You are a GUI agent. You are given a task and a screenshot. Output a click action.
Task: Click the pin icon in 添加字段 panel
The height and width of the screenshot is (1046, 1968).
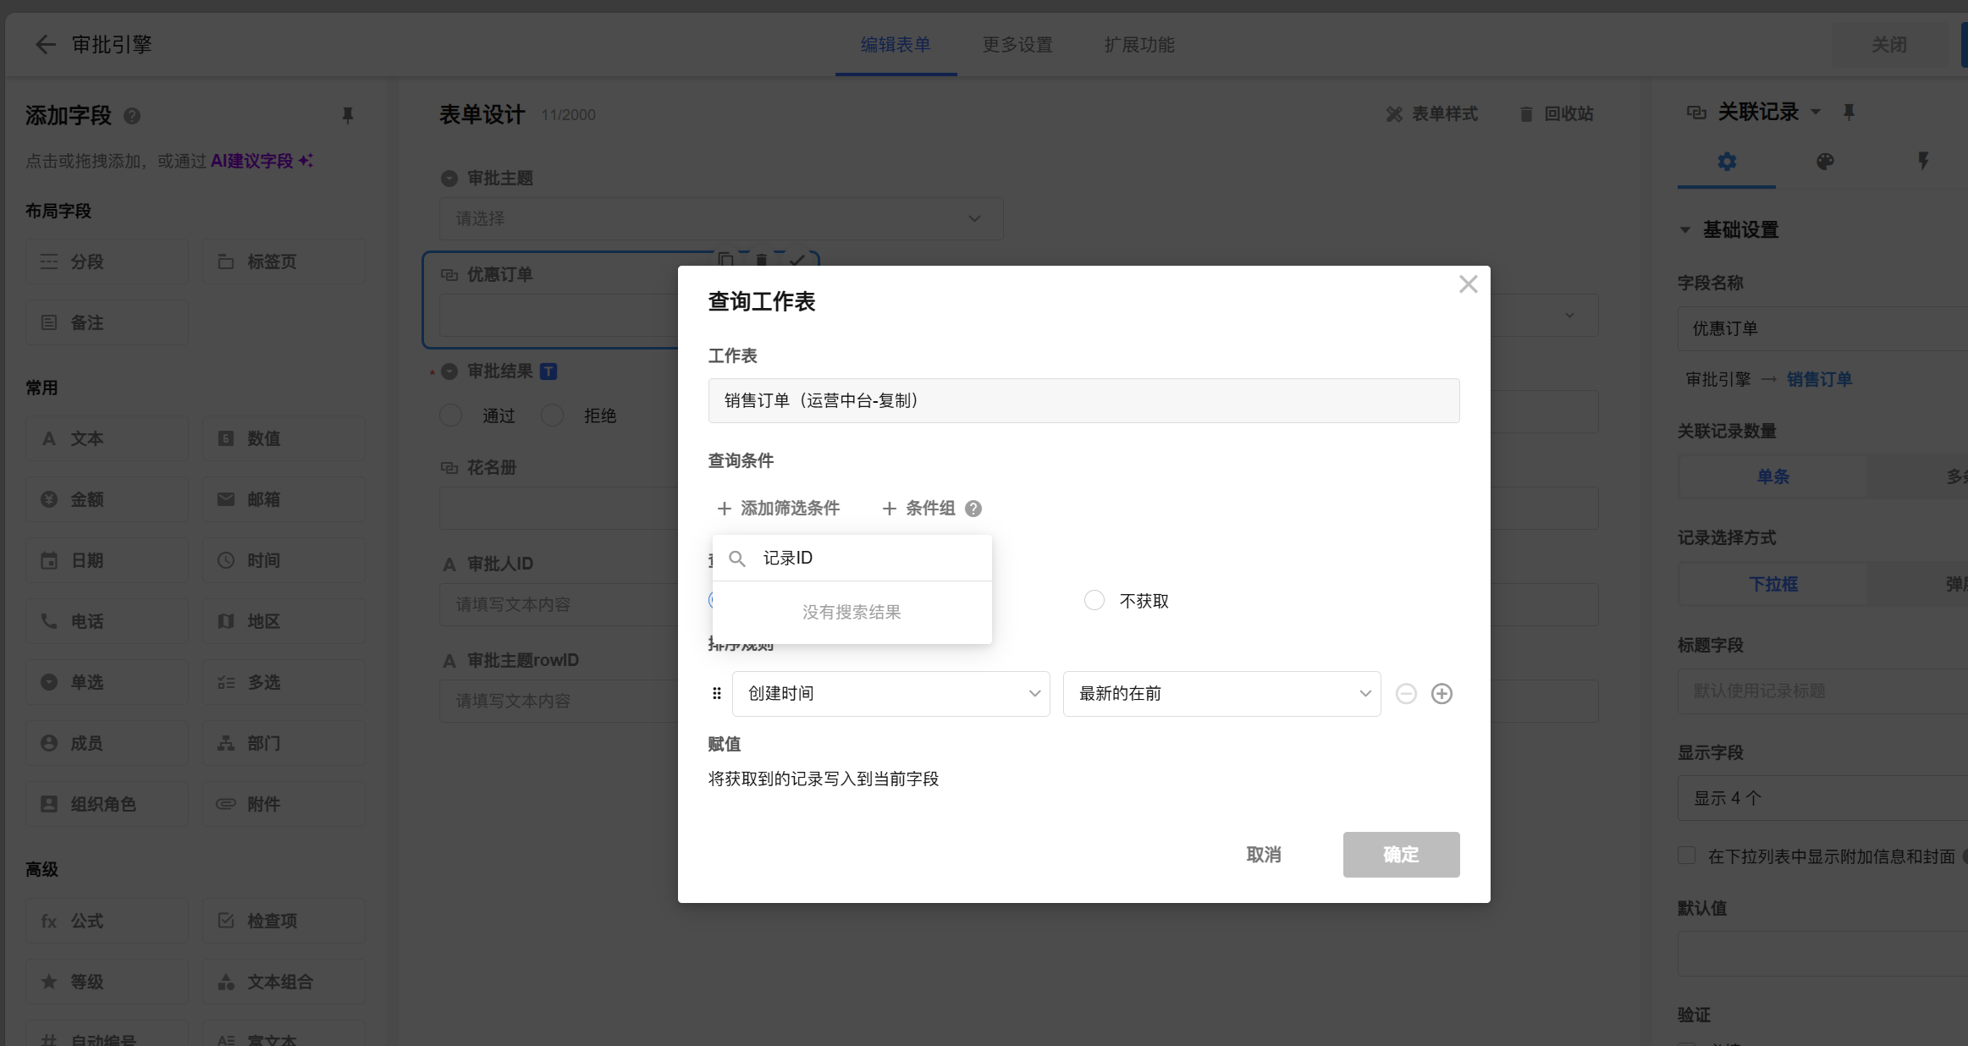(347, 115)
